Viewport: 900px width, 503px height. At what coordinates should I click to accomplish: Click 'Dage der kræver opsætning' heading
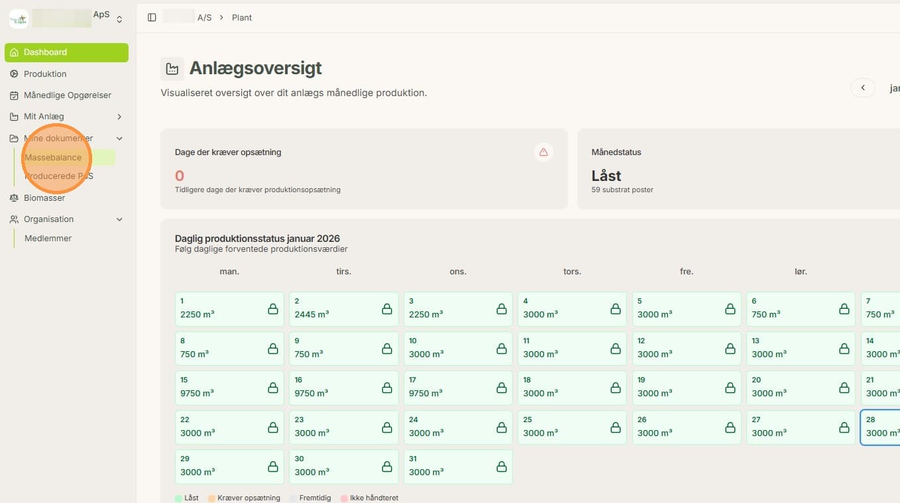[228, 152]
